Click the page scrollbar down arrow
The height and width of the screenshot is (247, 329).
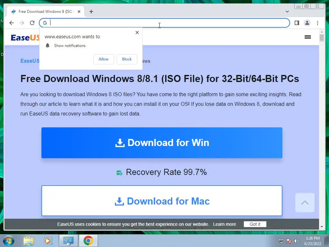coord(322,227)
